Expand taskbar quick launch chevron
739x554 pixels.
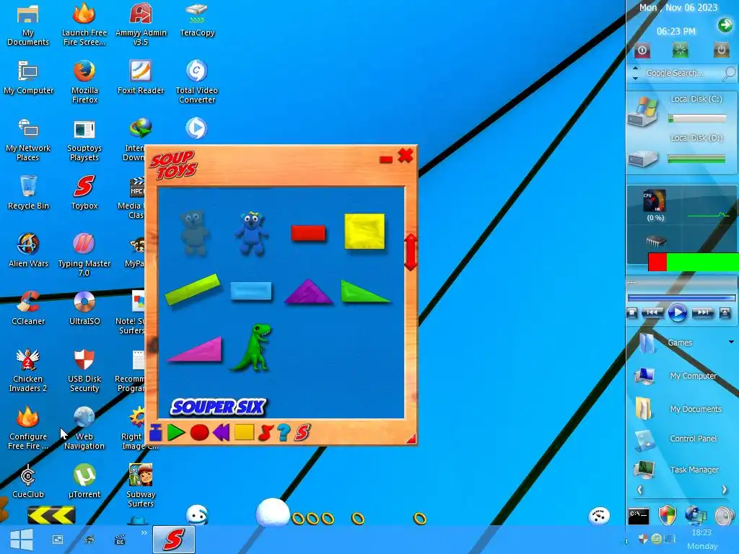pyautogui.click(x=144, y=533)
